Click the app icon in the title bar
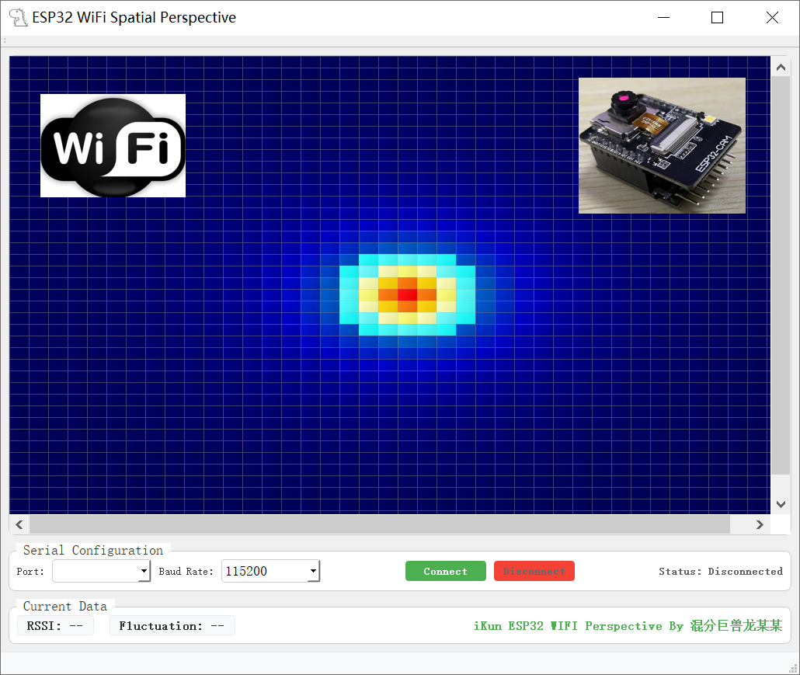 [19, 17]
